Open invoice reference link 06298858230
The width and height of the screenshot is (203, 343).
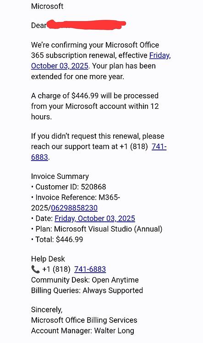[74, 208]
